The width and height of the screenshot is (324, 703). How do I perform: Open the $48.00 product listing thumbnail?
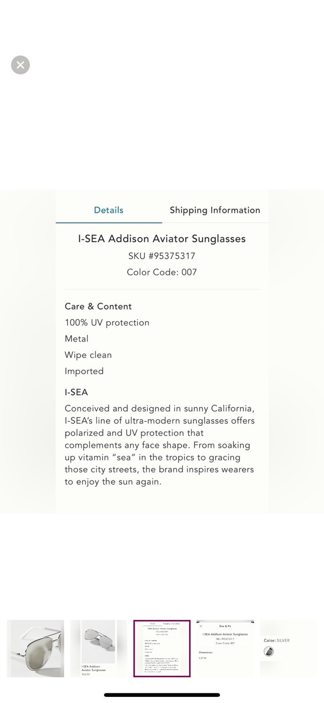click(99, 649)
